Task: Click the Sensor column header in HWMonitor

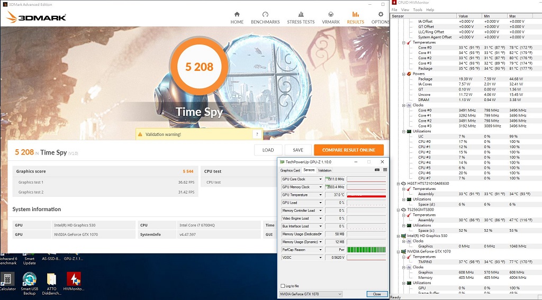Action: [423, 16]
